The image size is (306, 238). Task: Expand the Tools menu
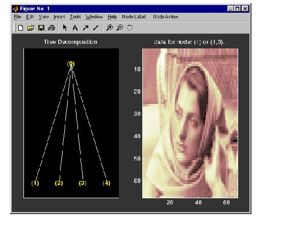[75, 17]
